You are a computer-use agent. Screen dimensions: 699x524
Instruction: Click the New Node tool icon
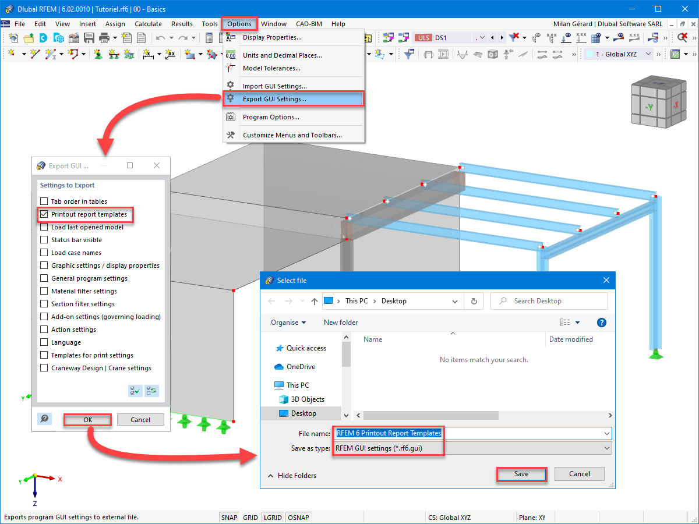(12, 54)
